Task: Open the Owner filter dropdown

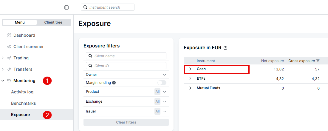Action: 164,75
